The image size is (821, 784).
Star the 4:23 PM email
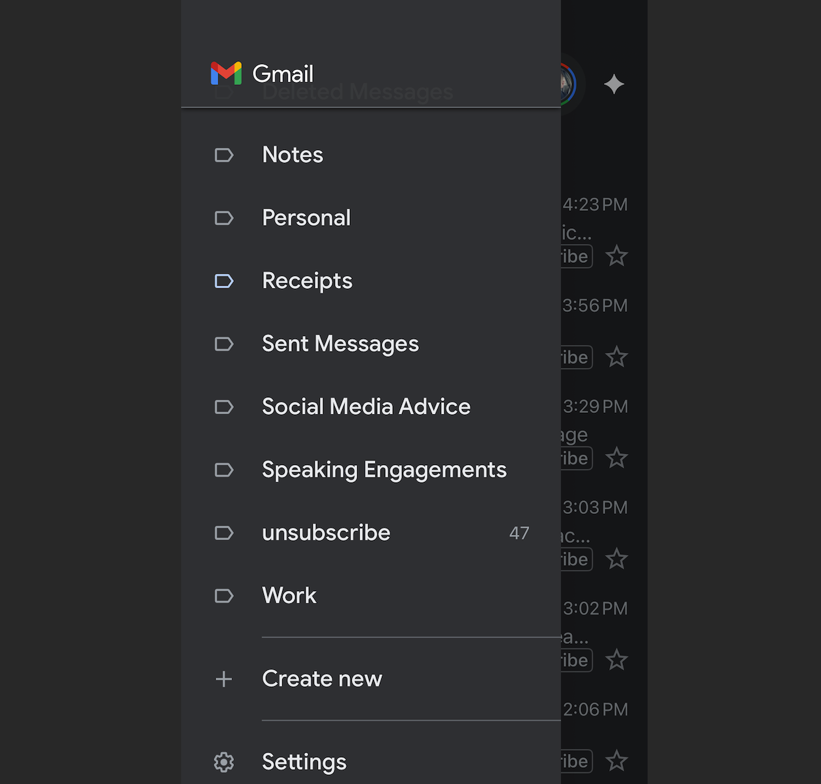[x=616, y=256]
